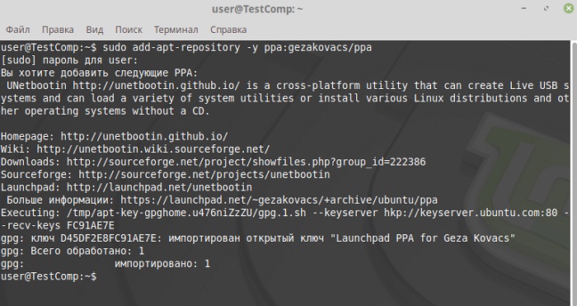Image resolution: width=577 pixels, height=306 pixels.
Task: Click the Wiki unetbootin.wiki.sourceforge.net link
Action: [x=153, y=149]
